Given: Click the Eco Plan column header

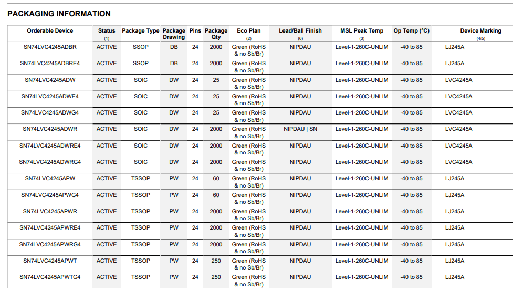Looking at the screenshot, I should [x=248, y=31].
